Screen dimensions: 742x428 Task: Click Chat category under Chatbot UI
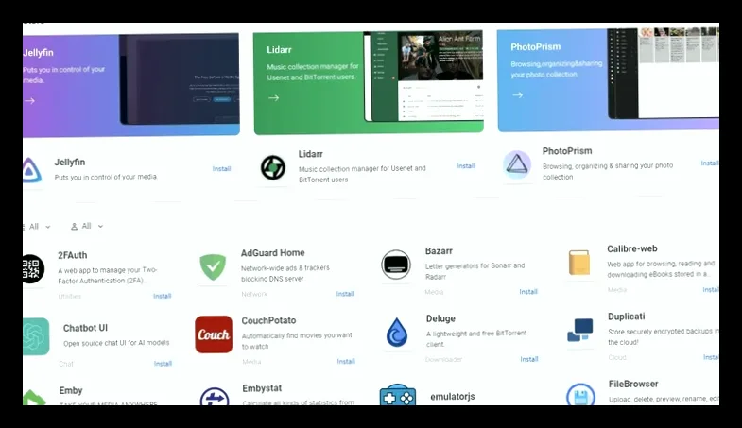(66, 364)
